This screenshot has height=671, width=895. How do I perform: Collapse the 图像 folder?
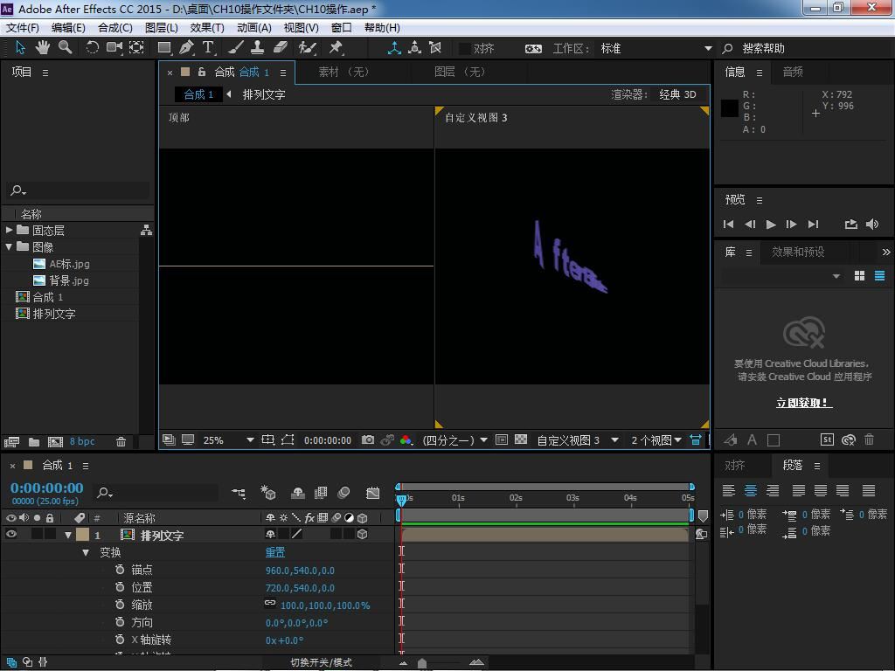[x=9, y=246]
